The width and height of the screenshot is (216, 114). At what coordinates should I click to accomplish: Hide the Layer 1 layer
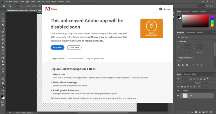pos(178,96)
